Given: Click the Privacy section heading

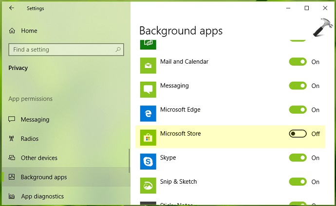Looking at the screenshot, I should 18,68.
